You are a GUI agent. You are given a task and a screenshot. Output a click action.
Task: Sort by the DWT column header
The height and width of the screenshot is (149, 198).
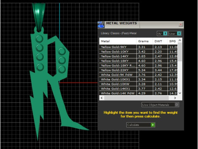point(160,41)
